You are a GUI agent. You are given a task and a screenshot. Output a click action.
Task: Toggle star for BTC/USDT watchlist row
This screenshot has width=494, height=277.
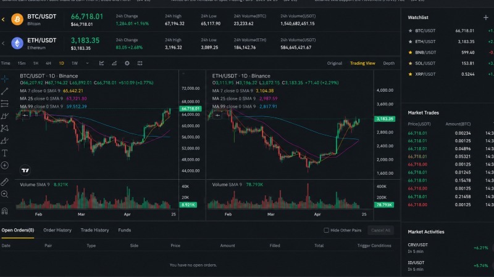pyautogui.click(x=410, y=31)
